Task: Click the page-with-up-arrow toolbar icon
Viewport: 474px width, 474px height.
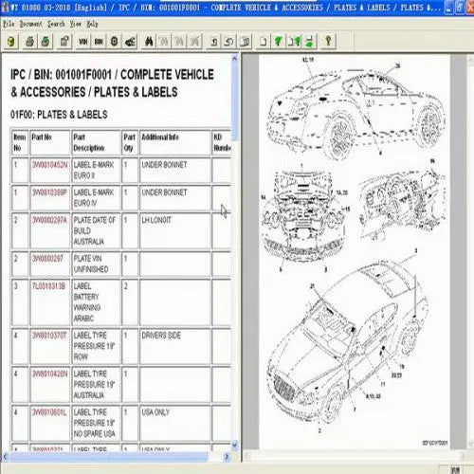Action: coord(214,42)
